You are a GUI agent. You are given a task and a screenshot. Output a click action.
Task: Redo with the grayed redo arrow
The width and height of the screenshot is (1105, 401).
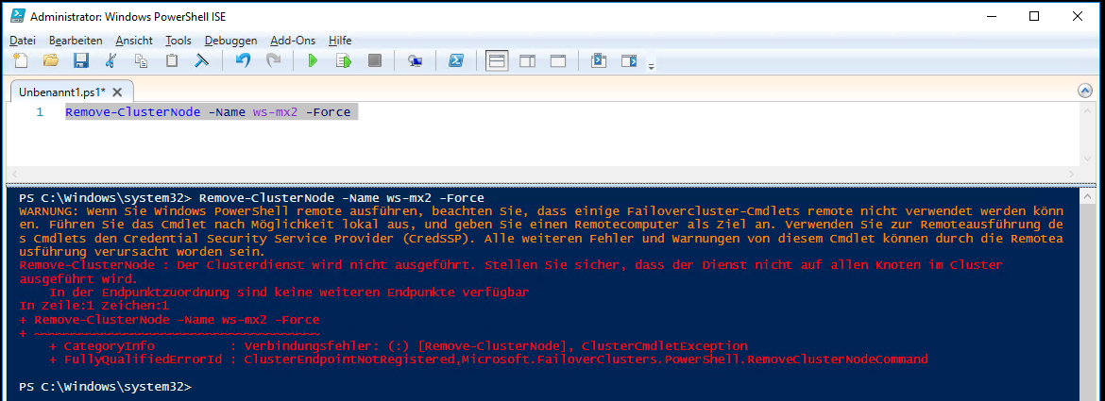(x=273, y=60)
